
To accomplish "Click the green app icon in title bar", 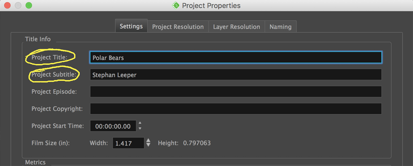I will click(176, 5).
